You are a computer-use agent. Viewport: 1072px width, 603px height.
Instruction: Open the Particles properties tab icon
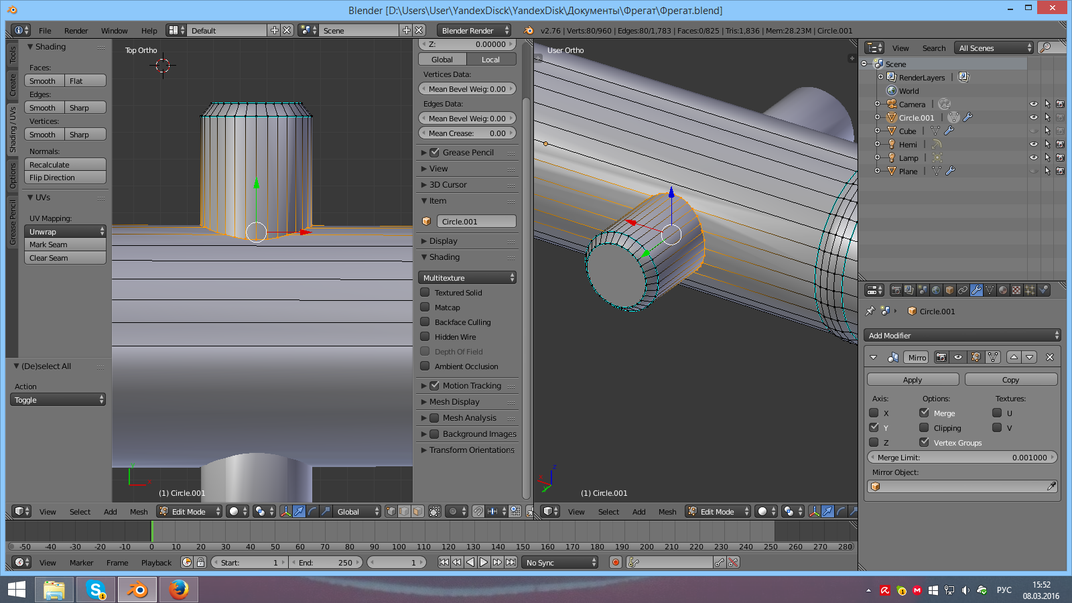1030,290
